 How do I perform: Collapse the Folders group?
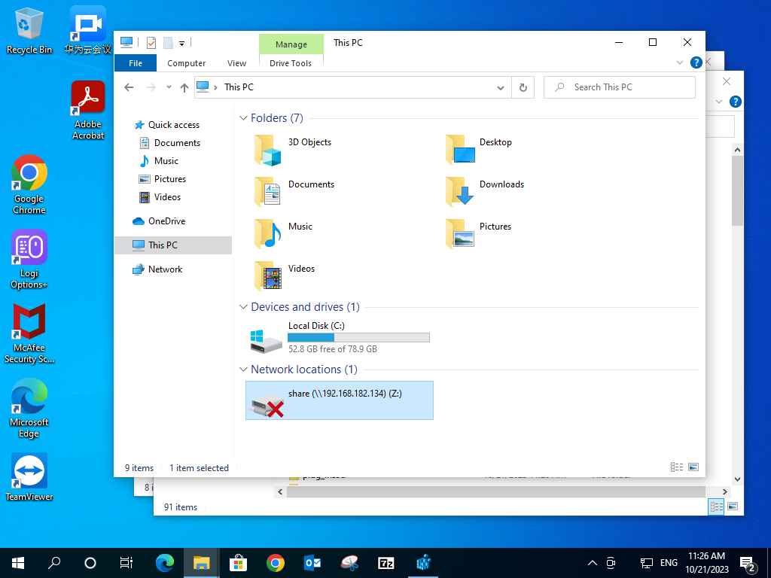[243, 118]
